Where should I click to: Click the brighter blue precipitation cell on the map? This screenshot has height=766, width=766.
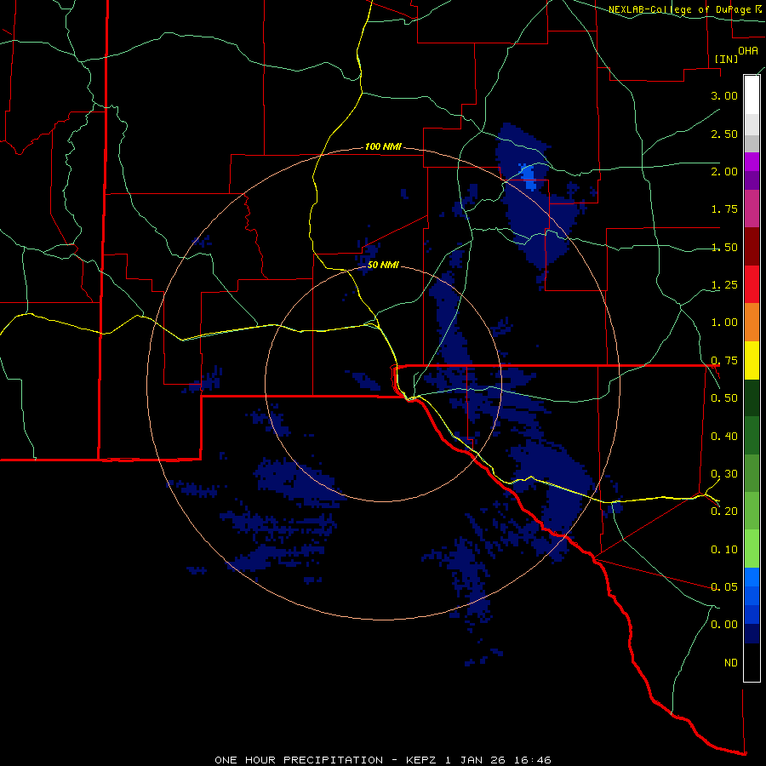[x=529, y=177]
